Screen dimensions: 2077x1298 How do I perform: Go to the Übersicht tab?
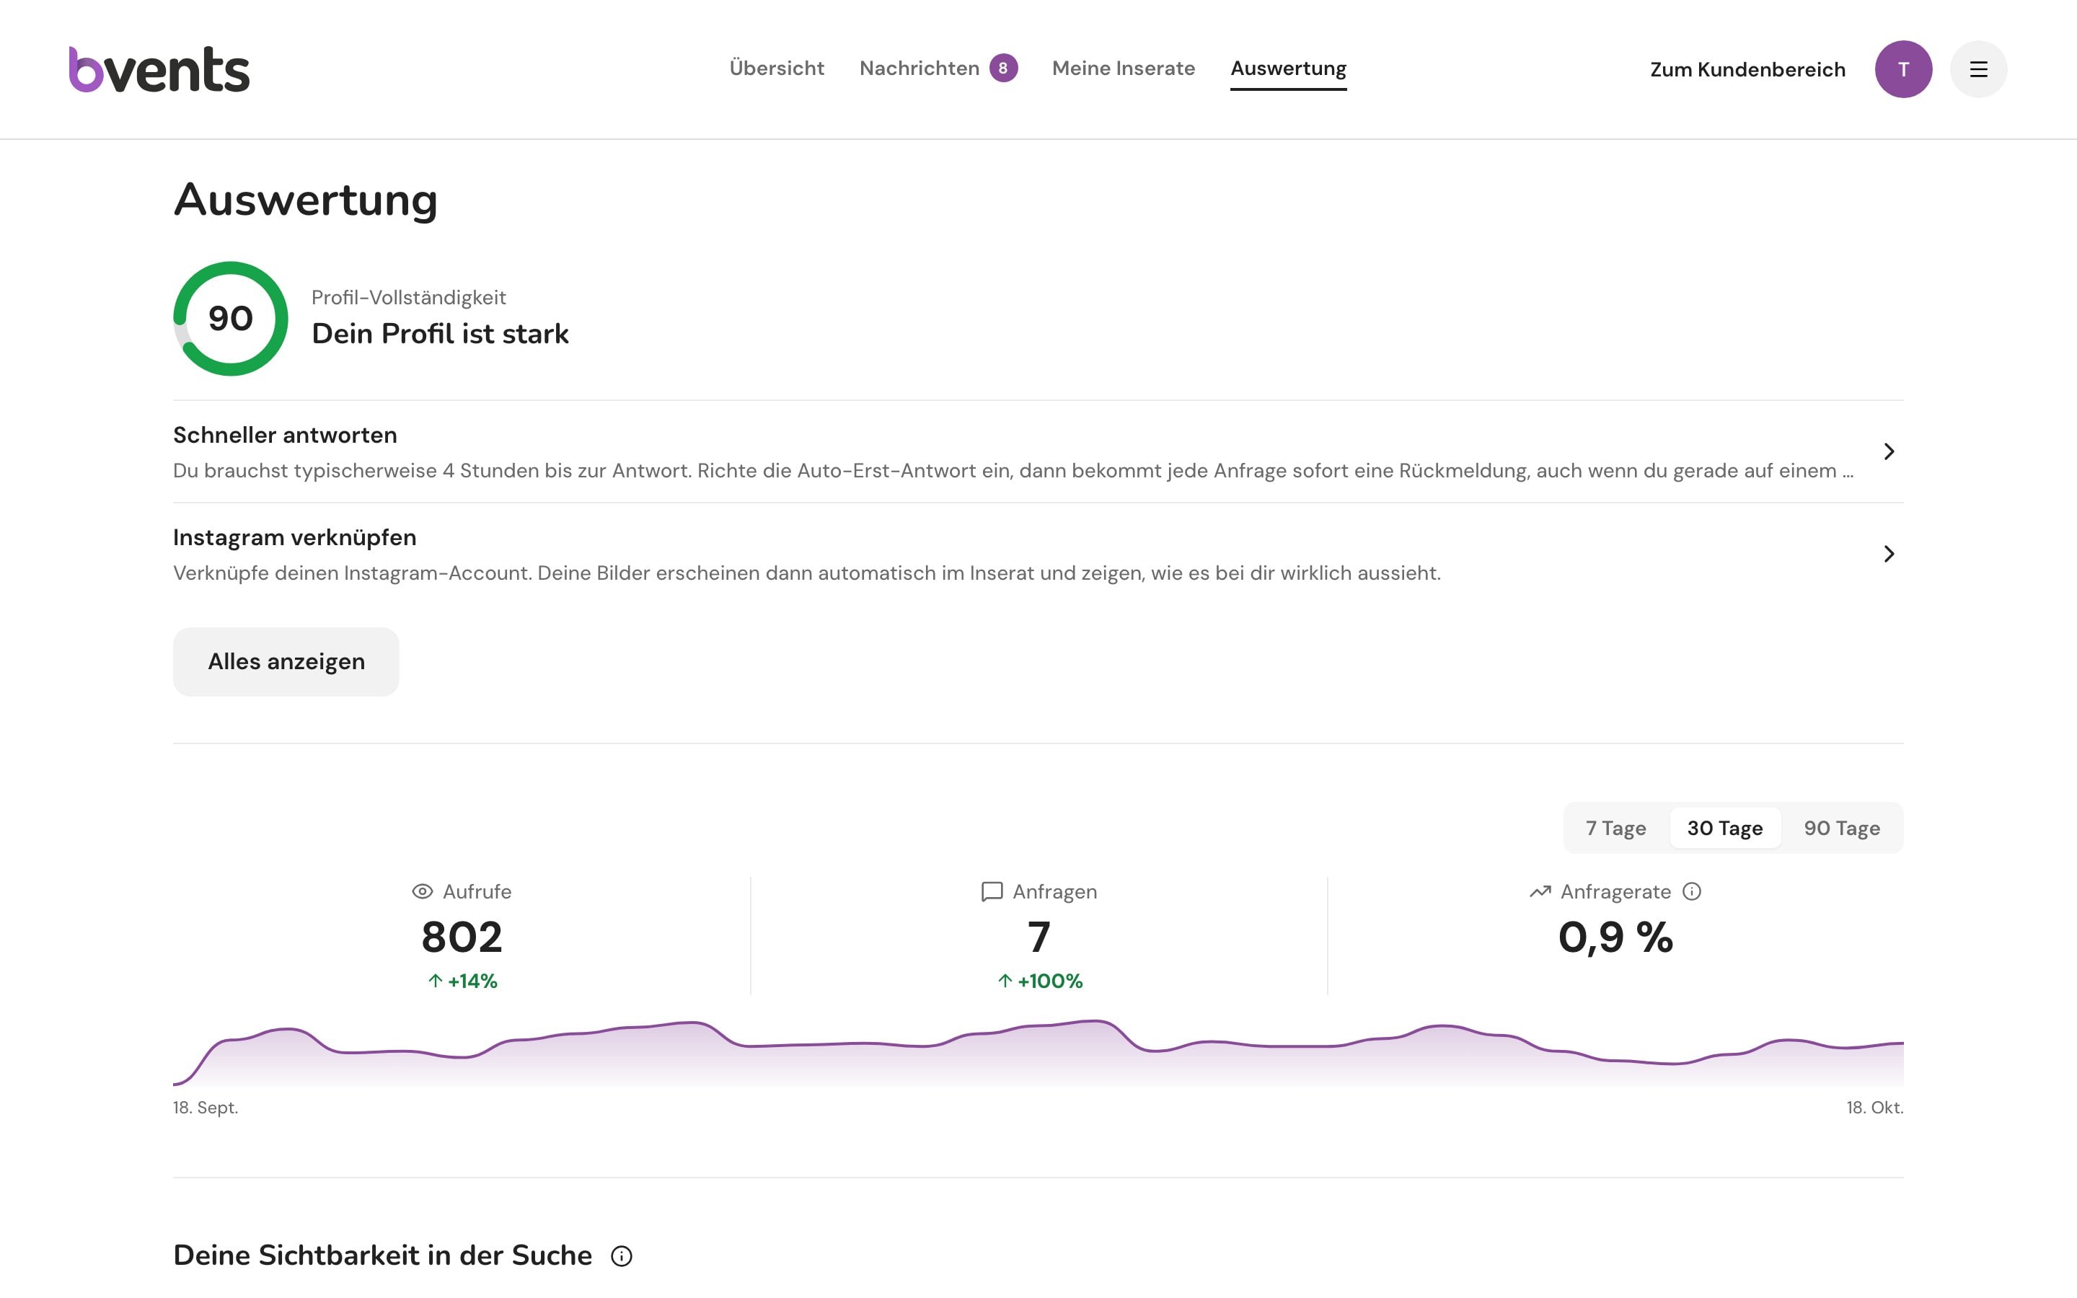(x=777, y=68)
